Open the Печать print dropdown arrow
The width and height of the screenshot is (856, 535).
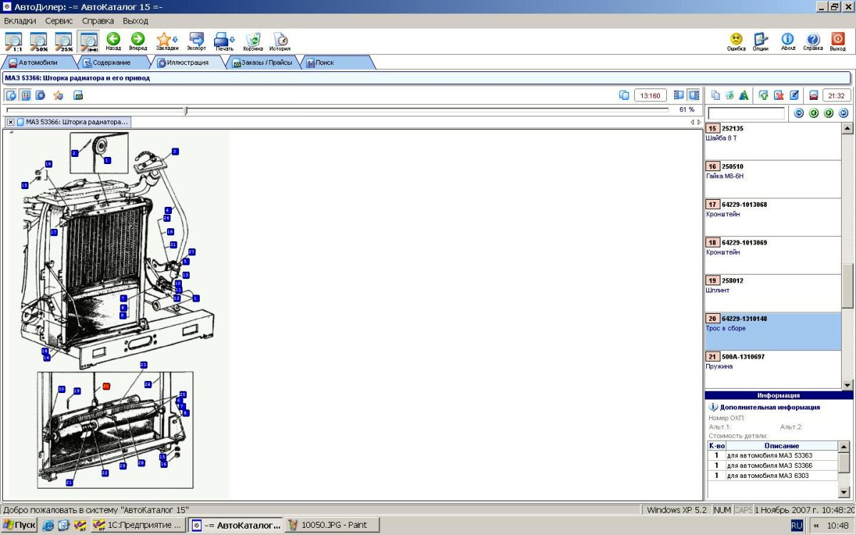233,39
